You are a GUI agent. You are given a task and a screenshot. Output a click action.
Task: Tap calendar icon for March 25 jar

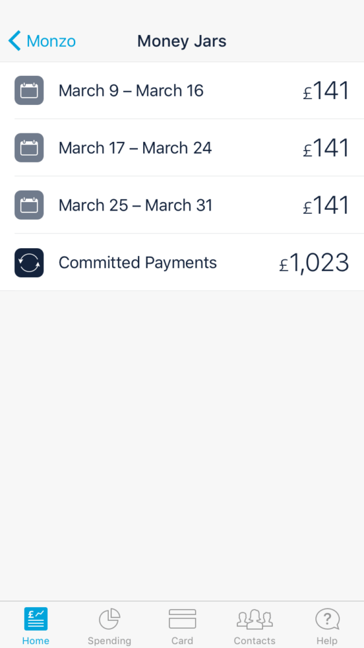[29, 205]
